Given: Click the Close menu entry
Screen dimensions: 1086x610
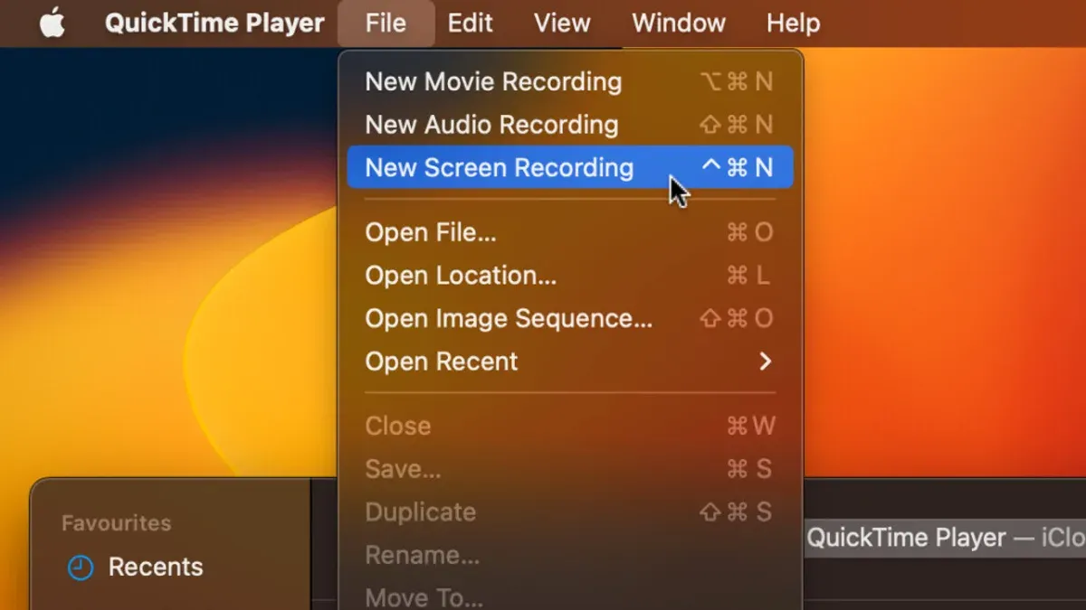Looking at the screenshot, I should [570, 426].
